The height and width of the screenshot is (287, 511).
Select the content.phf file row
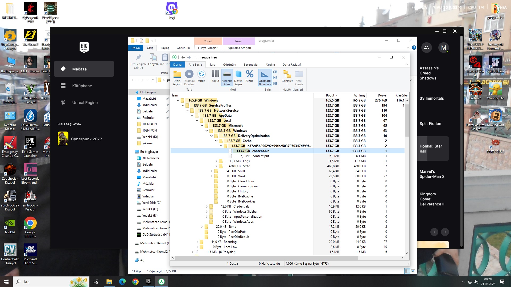click(261, 156)
